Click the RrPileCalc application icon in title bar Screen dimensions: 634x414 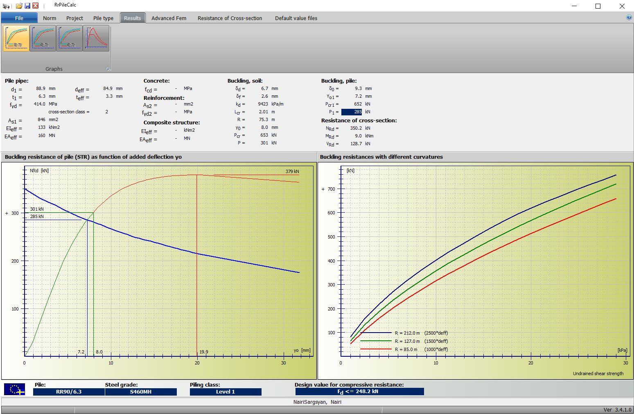(x=6, y=6)
